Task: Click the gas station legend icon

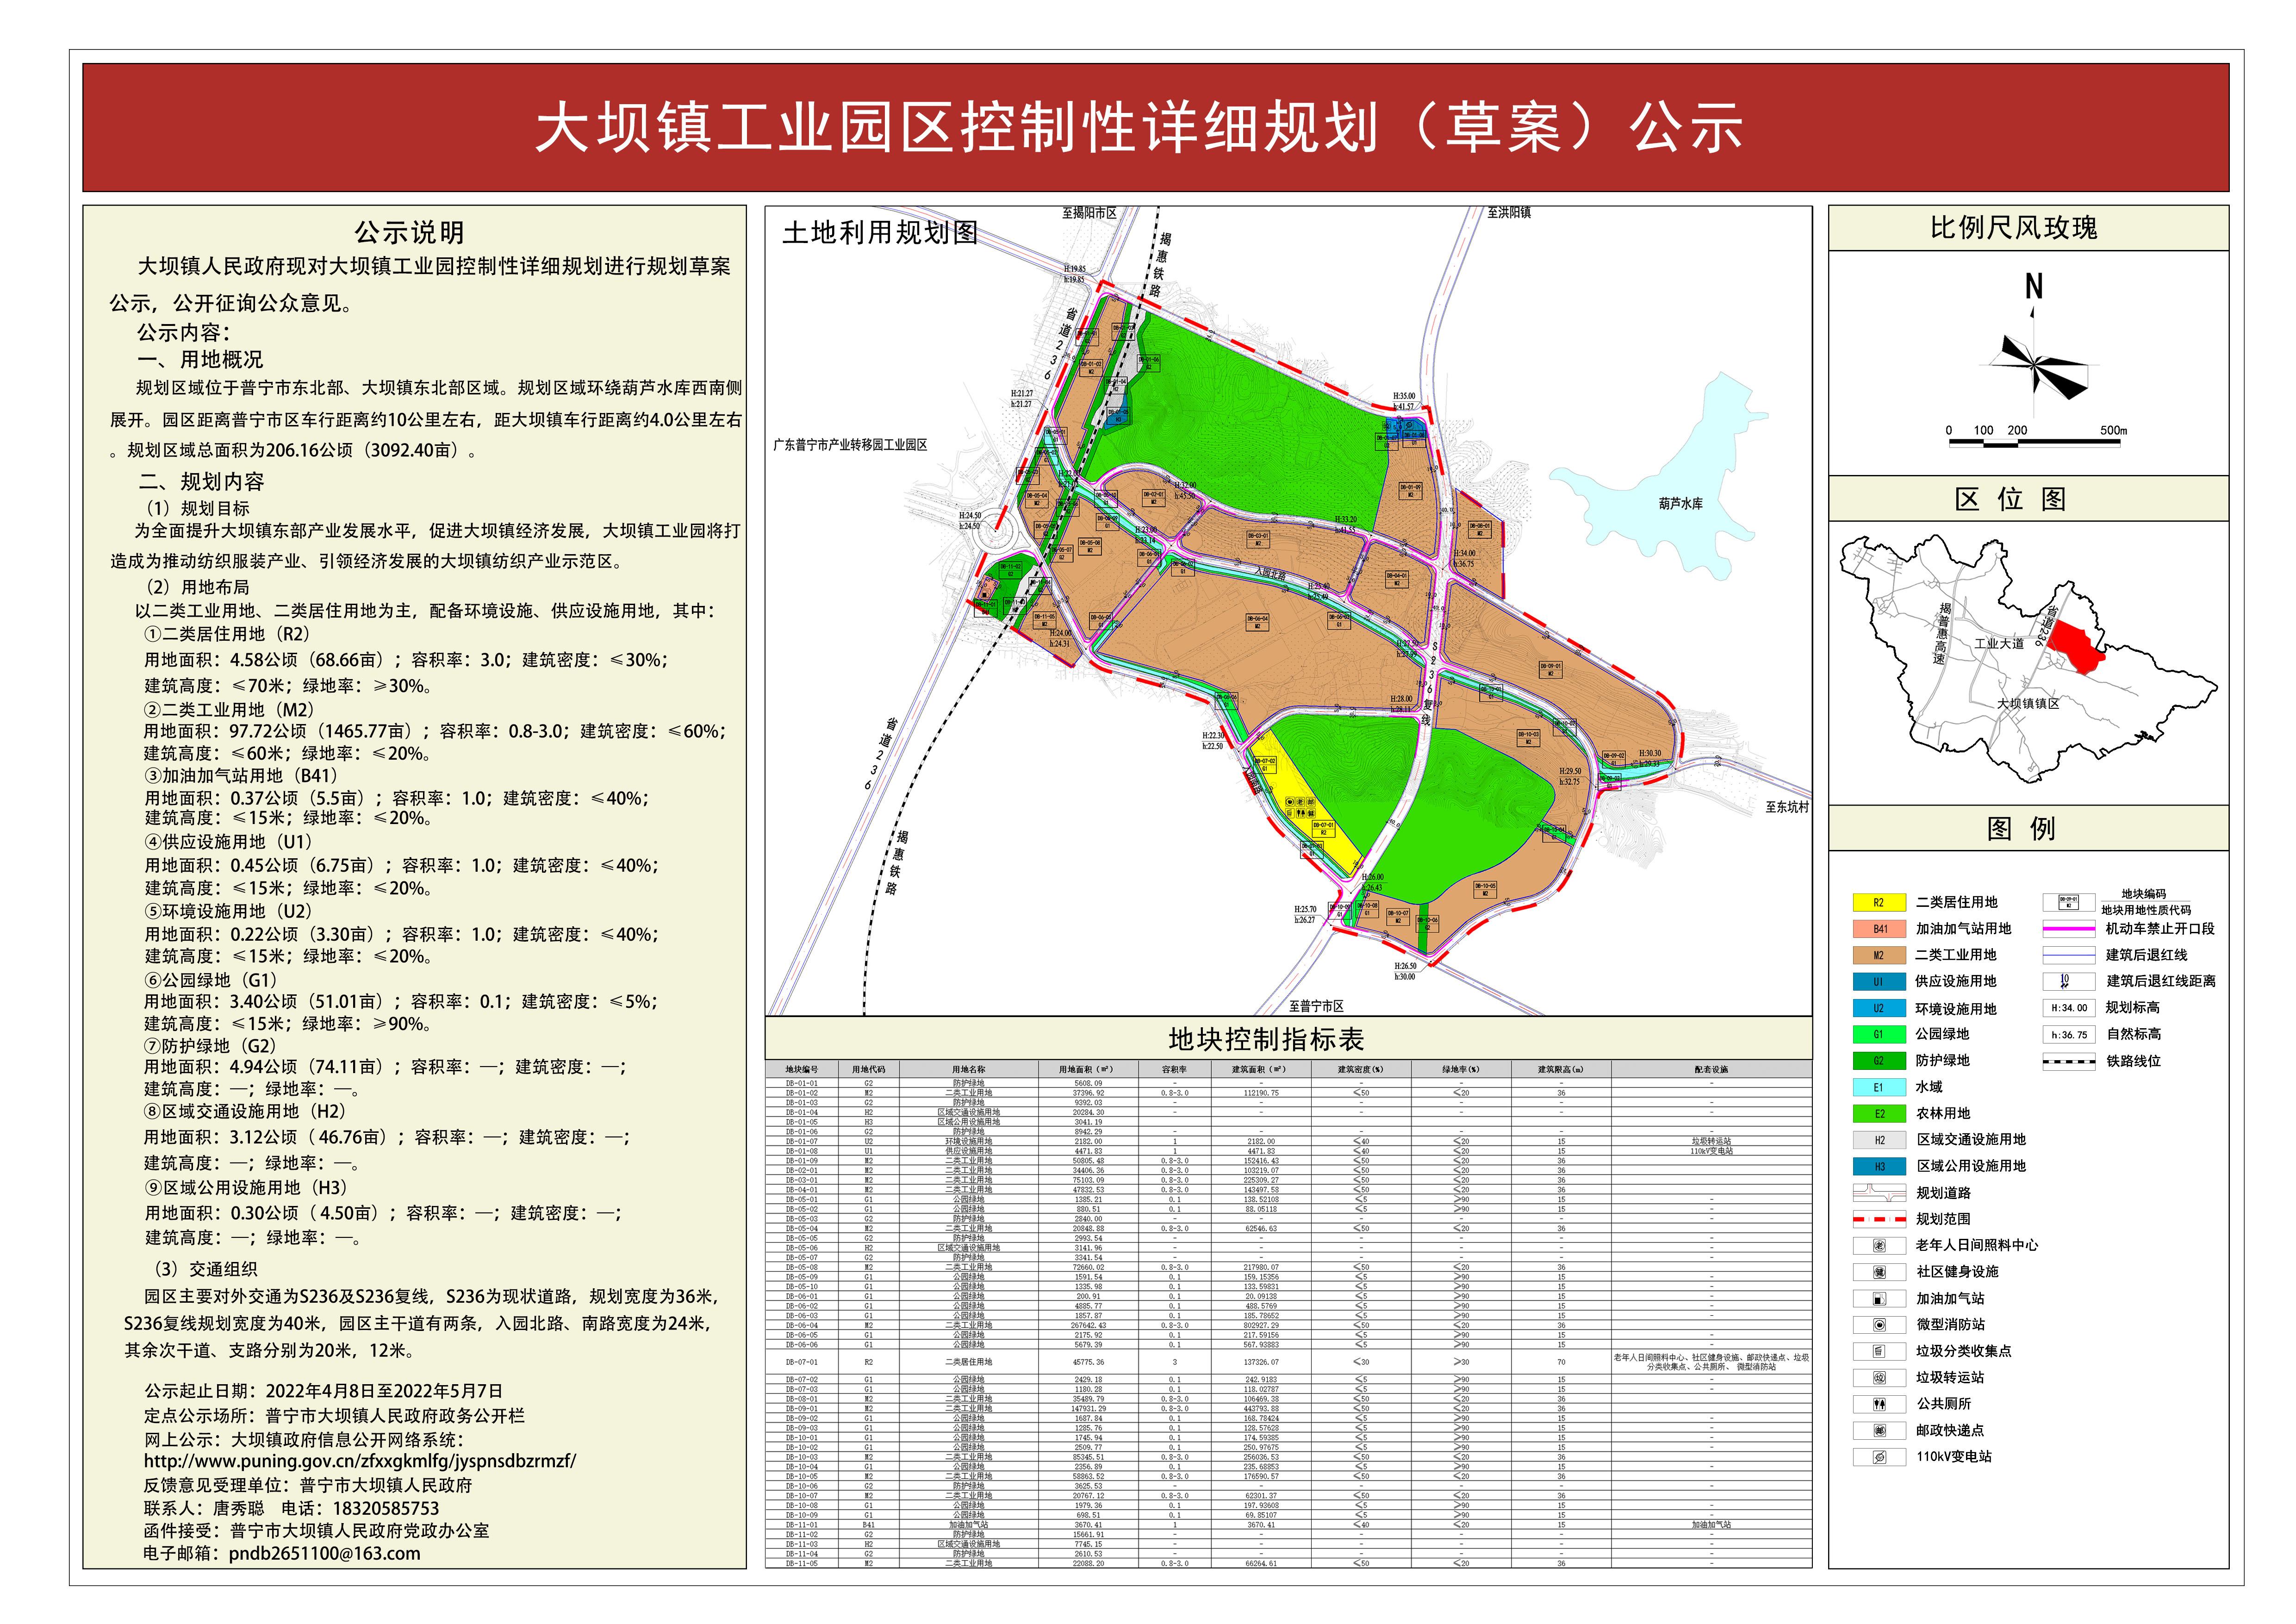Action: (1879, 1299)
